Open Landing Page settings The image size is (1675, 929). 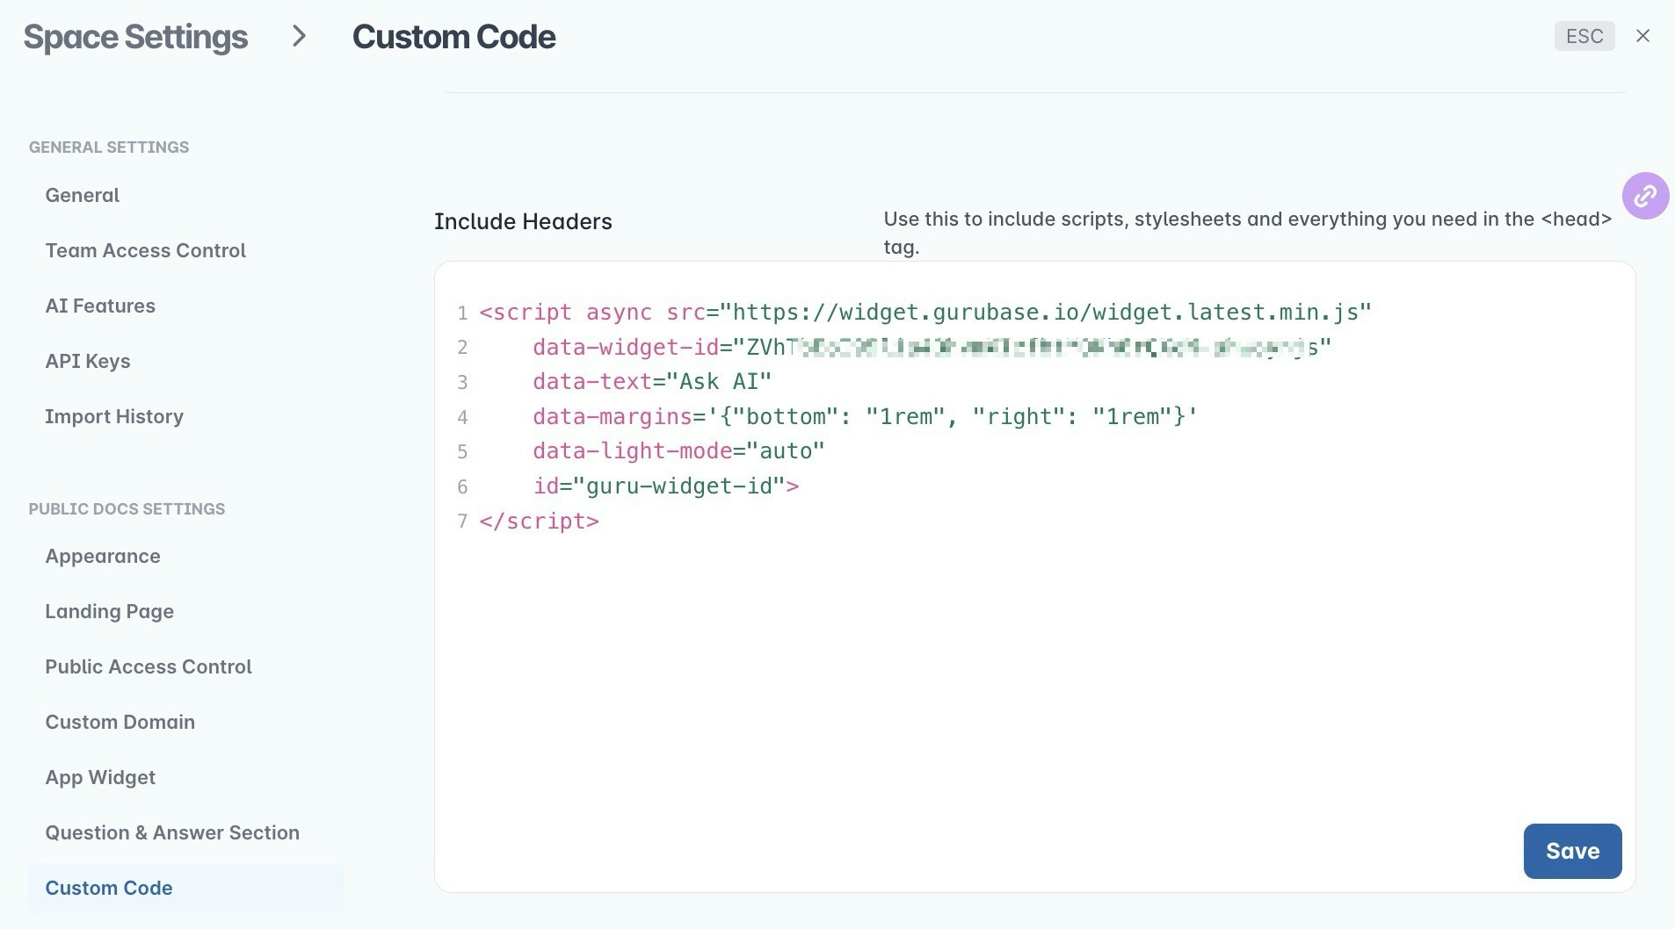click(109, 611)
